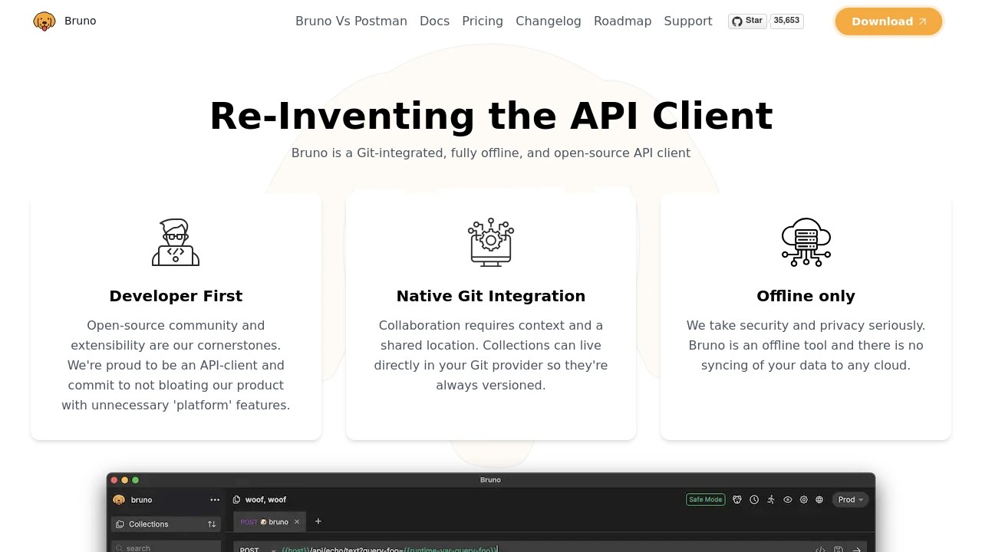Open the collection options three-dots menu
The width and height of the screenshot is (982, 552).
[215, 499]
